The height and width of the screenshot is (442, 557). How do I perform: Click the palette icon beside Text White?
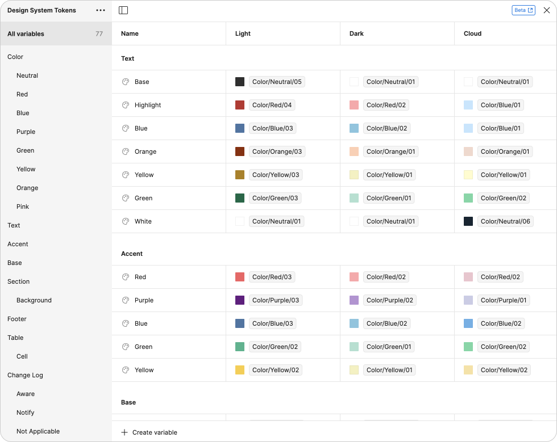tap(126, 221)
